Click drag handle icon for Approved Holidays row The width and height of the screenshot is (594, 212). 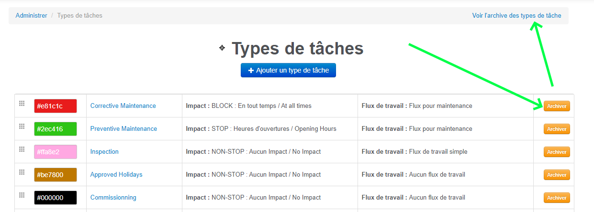click(22, 172)
